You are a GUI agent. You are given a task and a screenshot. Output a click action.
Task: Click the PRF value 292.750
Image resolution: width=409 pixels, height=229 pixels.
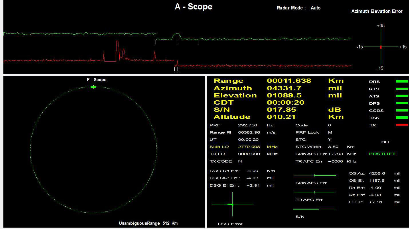pos(248,125)
